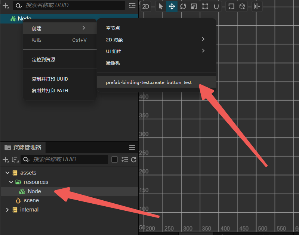
Task: Select the Node prefab in hierarchy
Action: [69, 19]
